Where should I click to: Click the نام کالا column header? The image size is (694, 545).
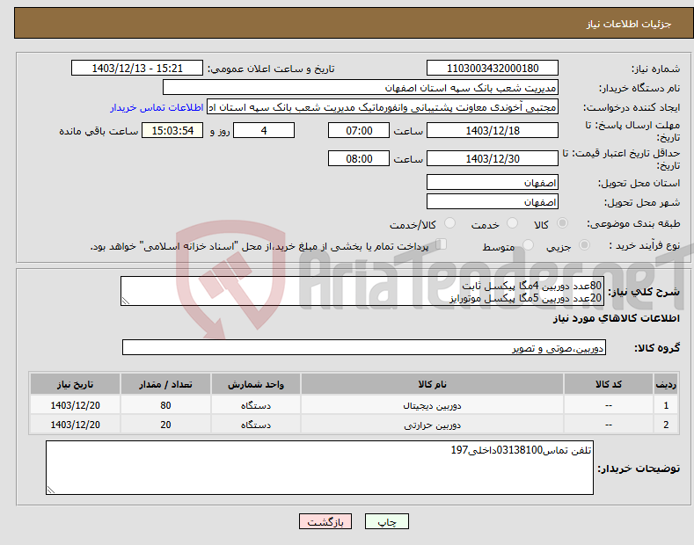[x=433, y=384]
